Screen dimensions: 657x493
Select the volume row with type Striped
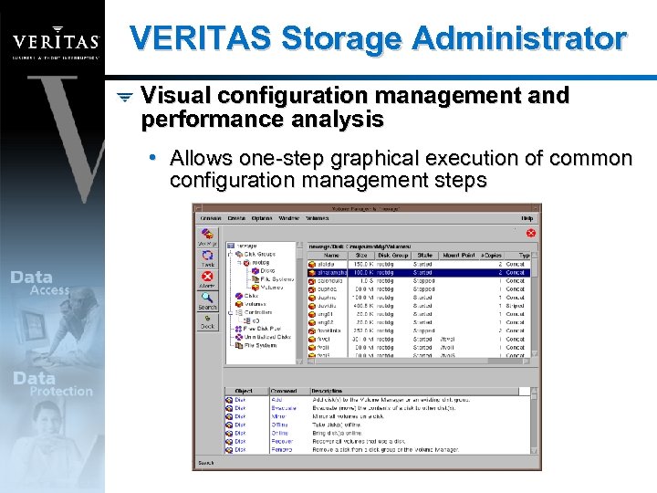[x=419, y=306]
